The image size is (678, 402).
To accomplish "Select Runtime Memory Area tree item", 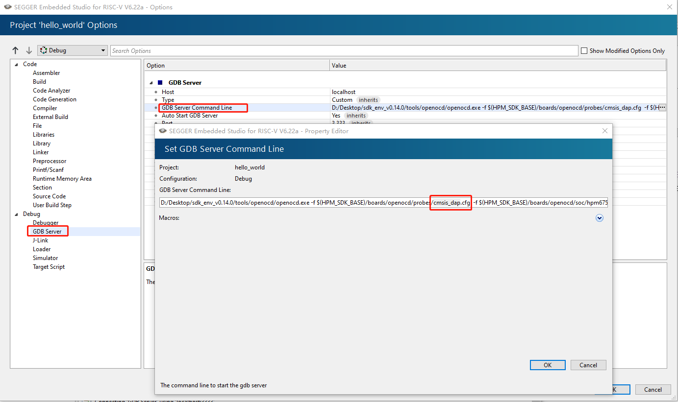I will click(x=62, y=179).
